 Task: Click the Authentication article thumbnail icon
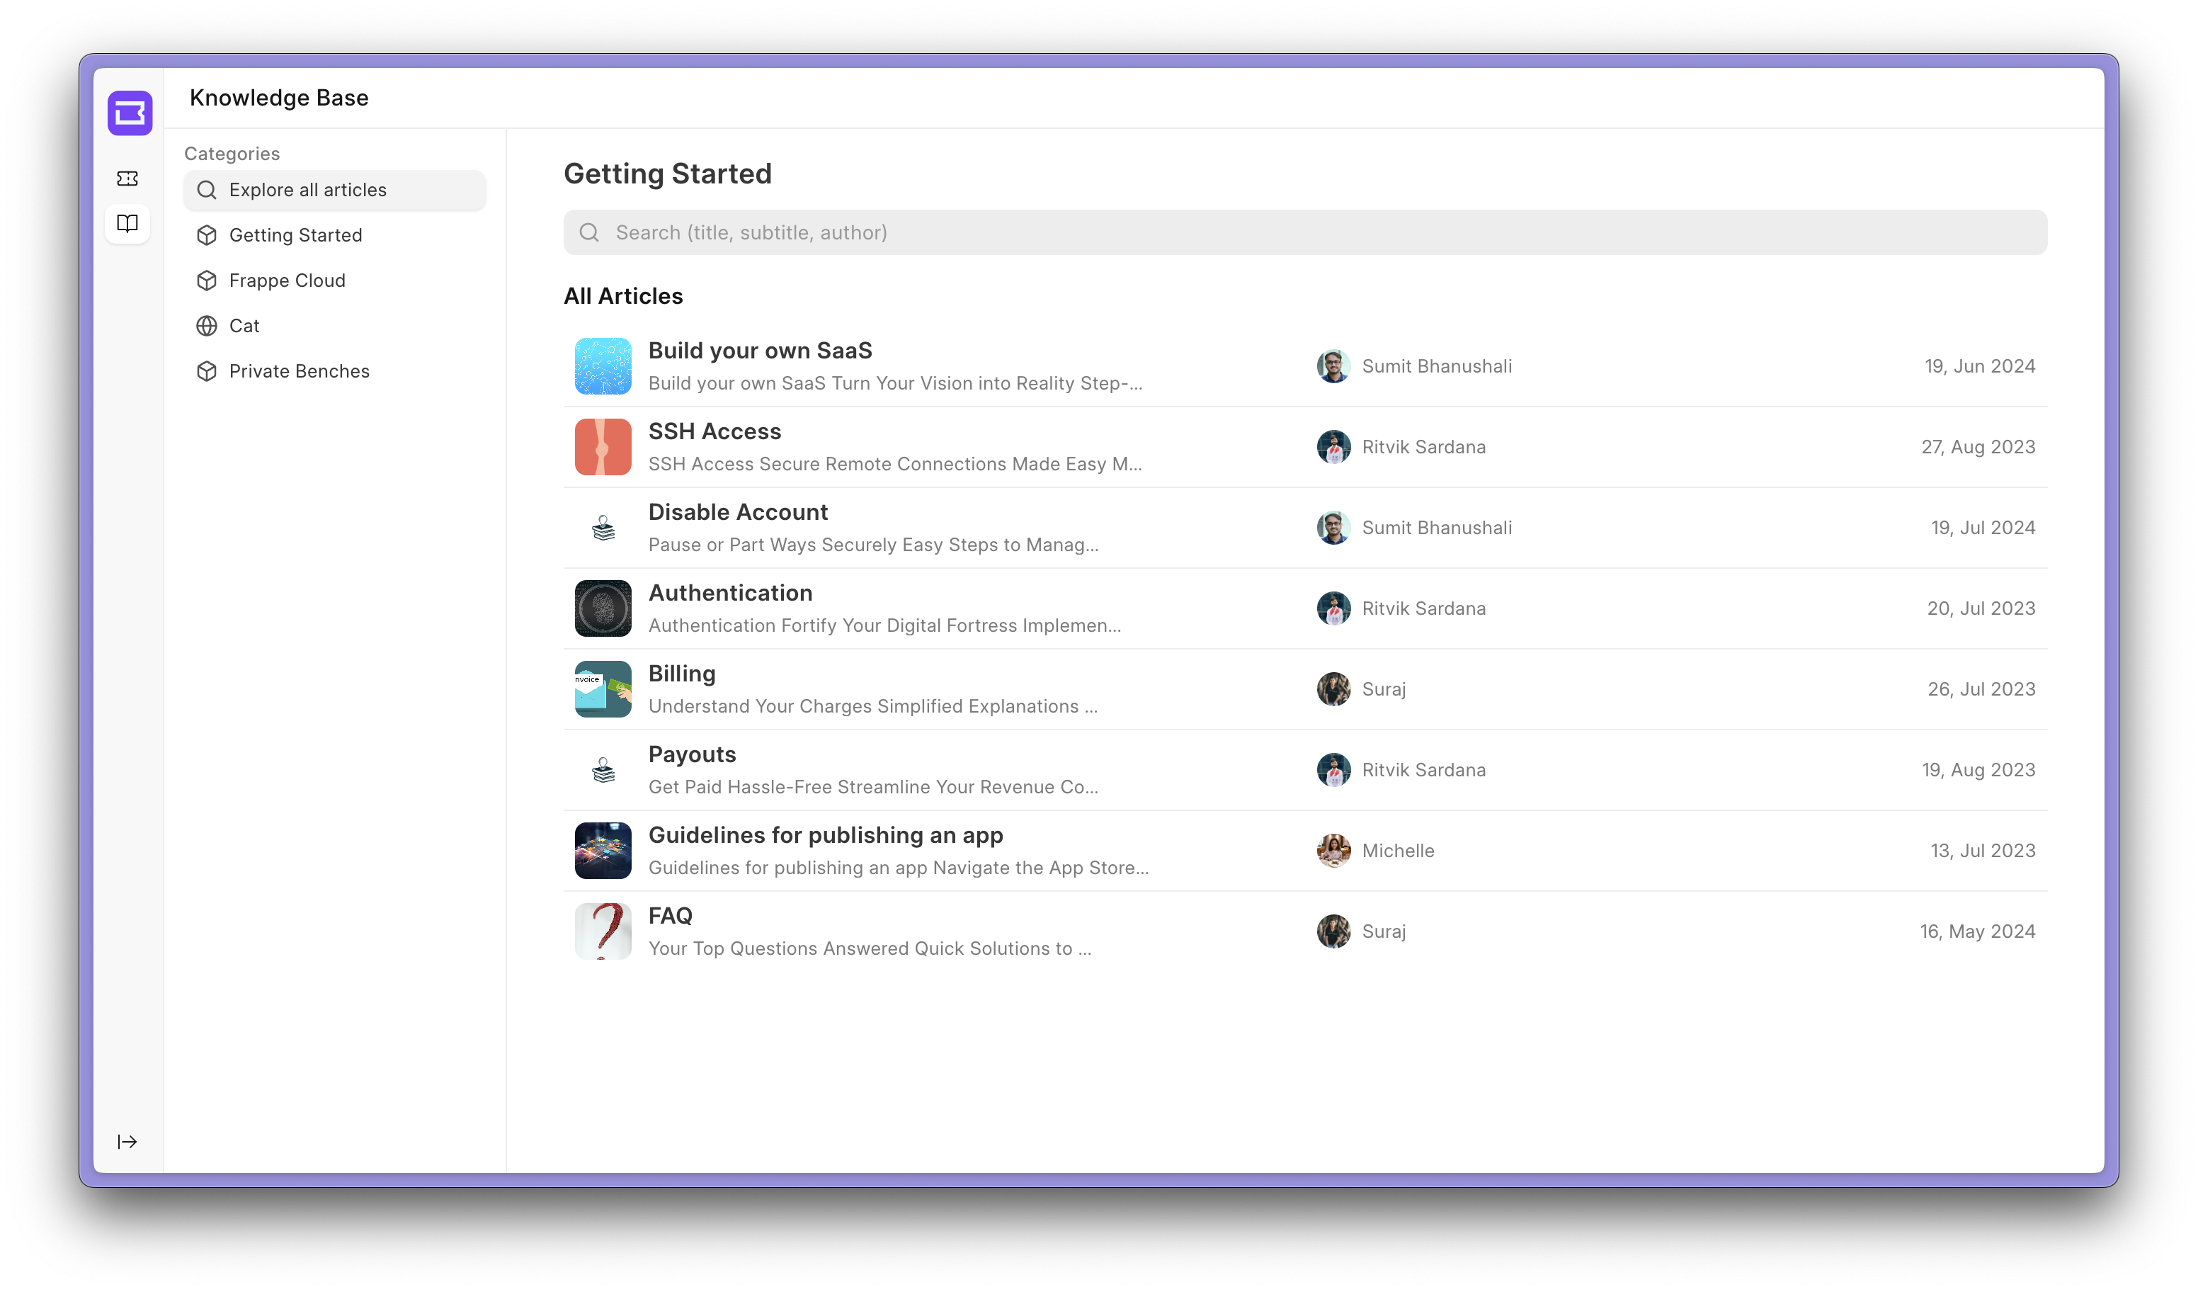tap(603, 608)
